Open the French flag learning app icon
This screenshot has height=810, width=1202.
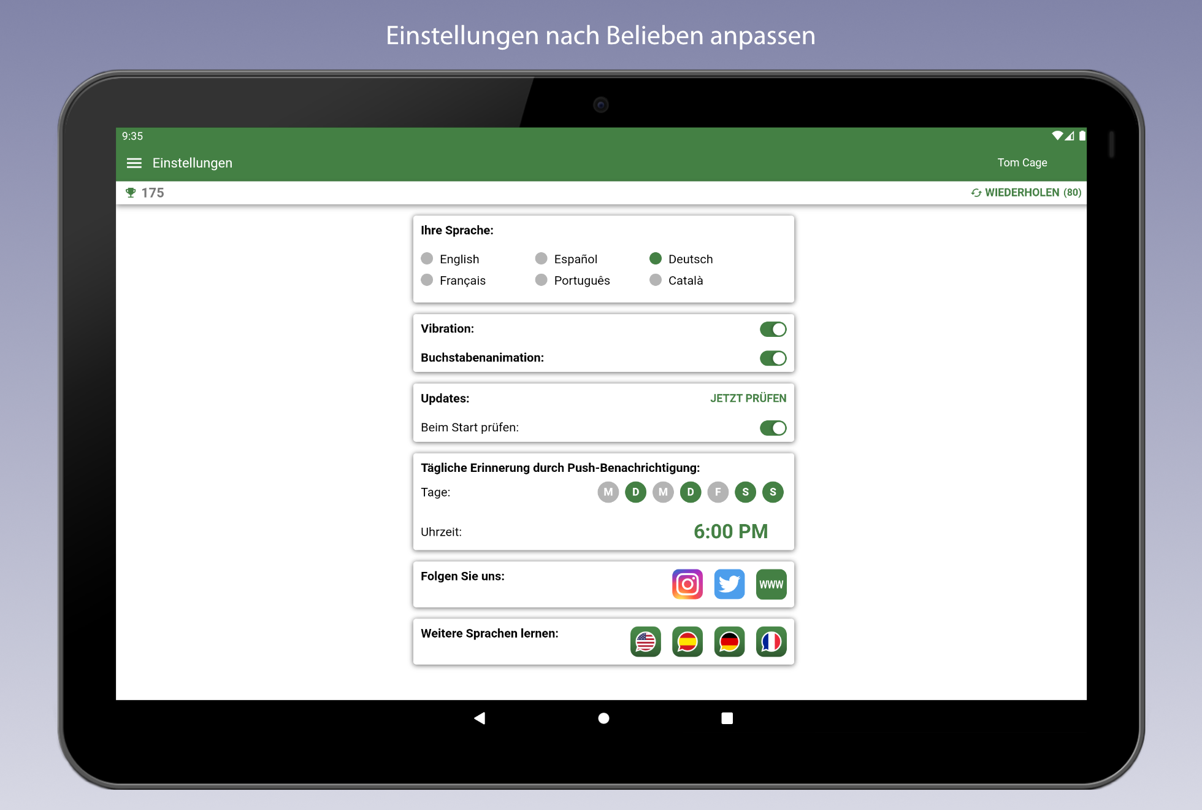[x=771, y=642]
